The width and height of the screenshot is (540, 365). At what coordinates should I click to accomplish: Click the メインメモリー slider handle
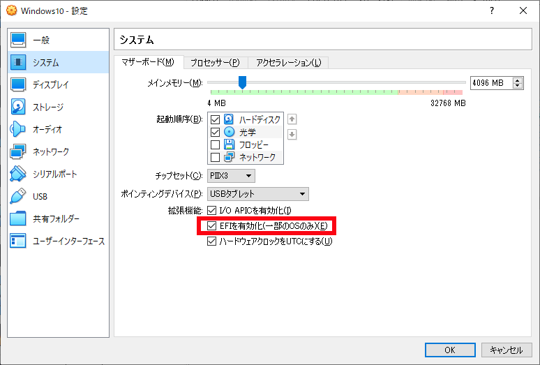click(x=243, y=82)
